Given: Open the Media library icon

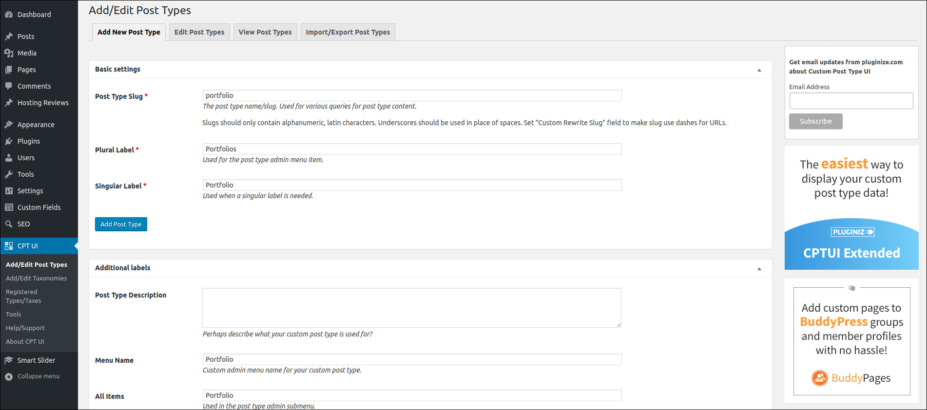Looking at the screenshot, I should 9,53.
